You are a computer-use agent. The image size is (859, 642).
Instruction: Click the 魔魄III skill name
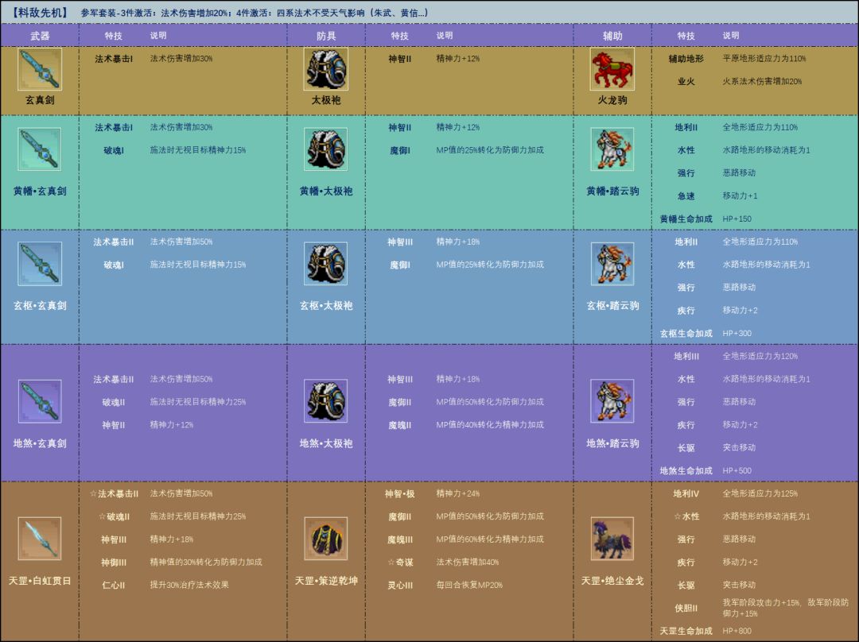[400, 540]
